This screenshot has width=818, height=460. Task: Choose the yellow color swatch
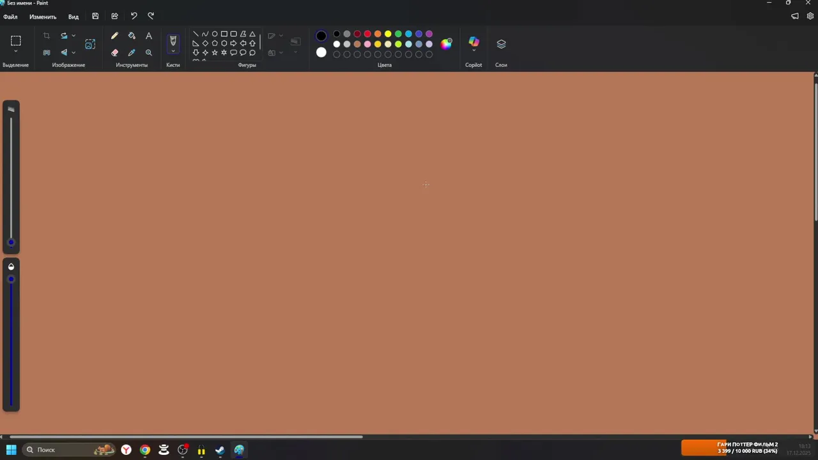tap(388, 34)
